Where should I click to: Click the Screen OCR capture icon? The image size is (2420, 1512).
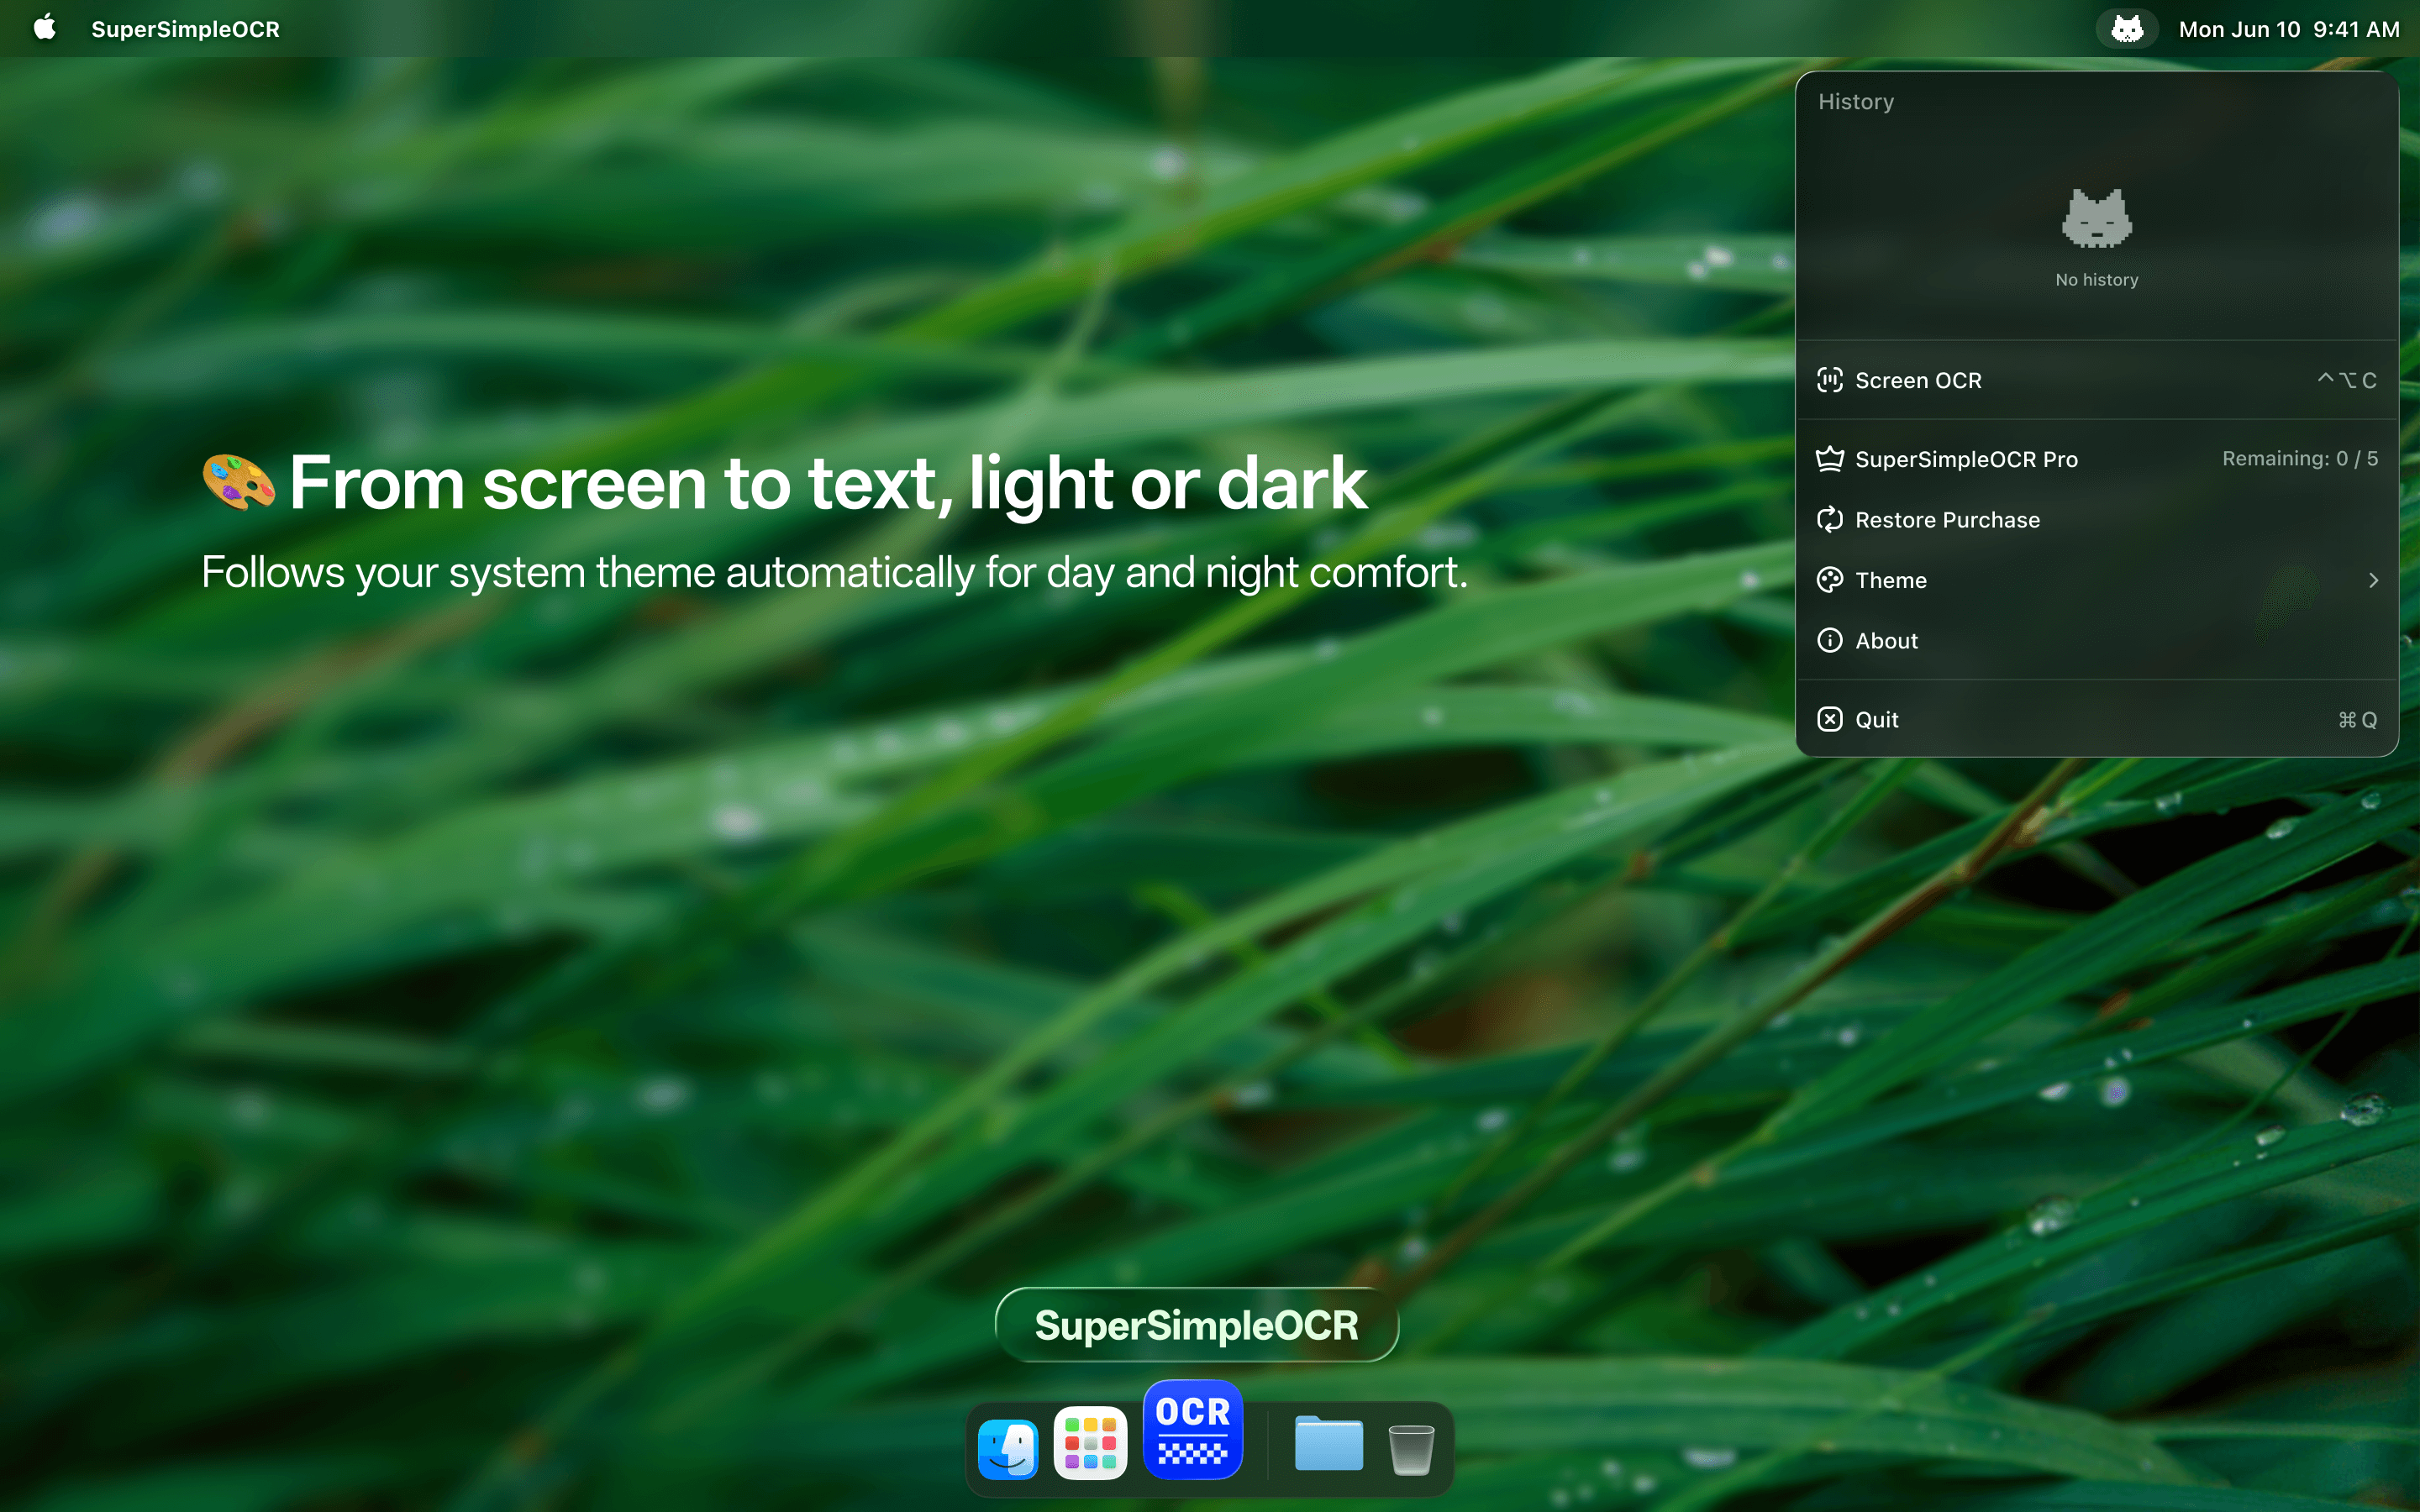coord(1831,380)
